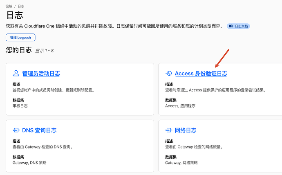
Task: Click the Gateway, DNS 策略 dataset value
Action: click(29, 163)
